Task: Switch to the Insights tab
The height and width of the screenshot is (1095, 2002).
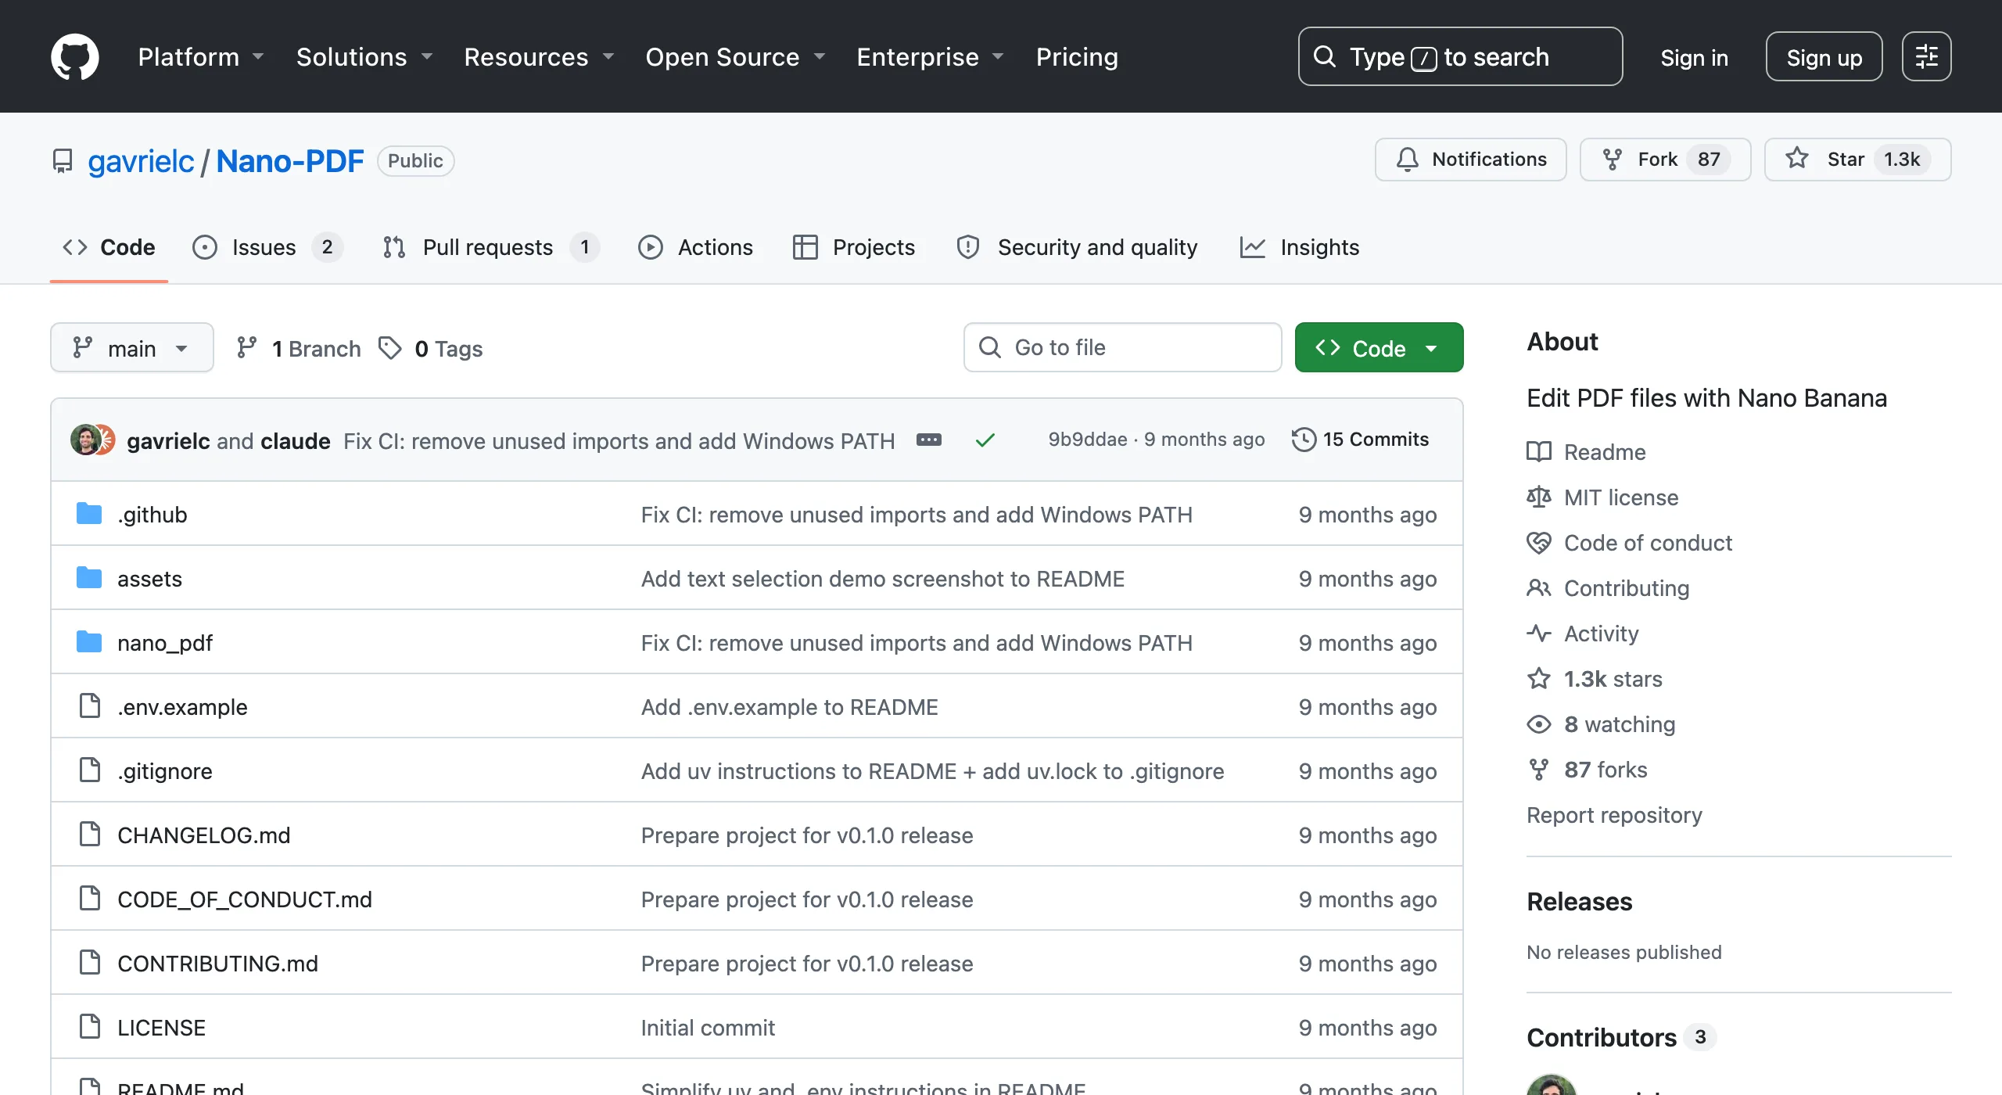Action: click(x=1300, y=248)
